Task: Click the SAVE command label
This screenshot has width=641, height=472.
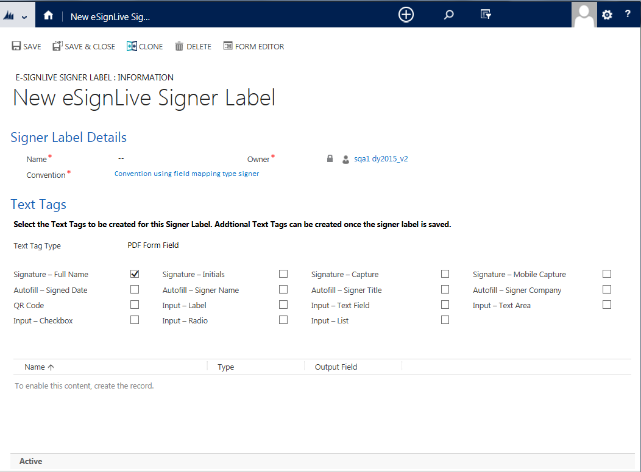Action: tap(32, 46)
